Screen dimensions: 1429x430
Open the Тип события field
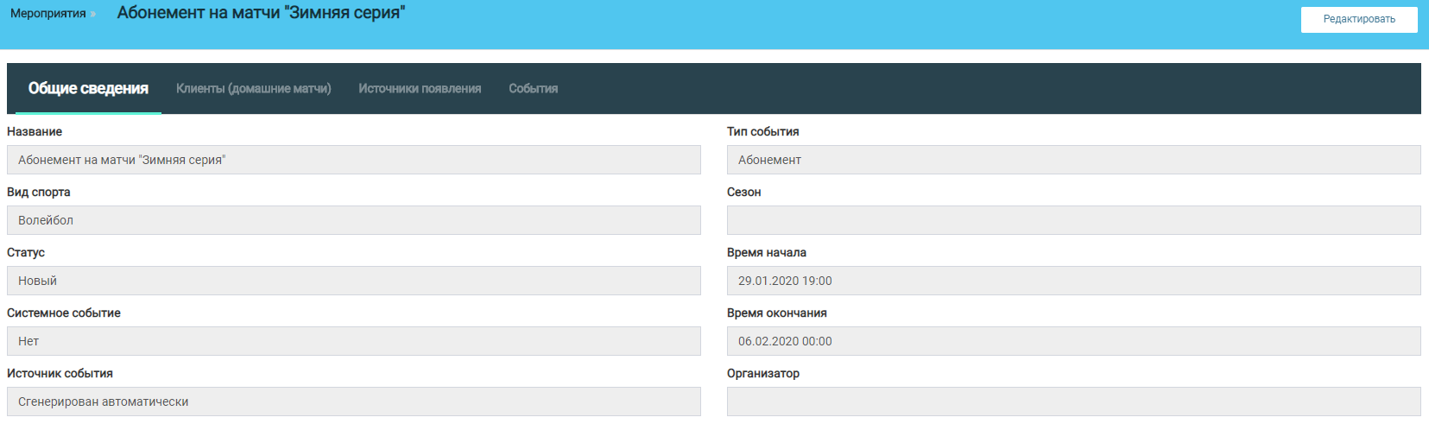(x=1073, y=160)
